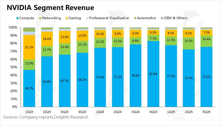Image resolution: width=221 pixels, height=126 pixels.
Task: Select the 1Q23 Gaming segment showing 31.1%
Action: (x=29, y=47)
